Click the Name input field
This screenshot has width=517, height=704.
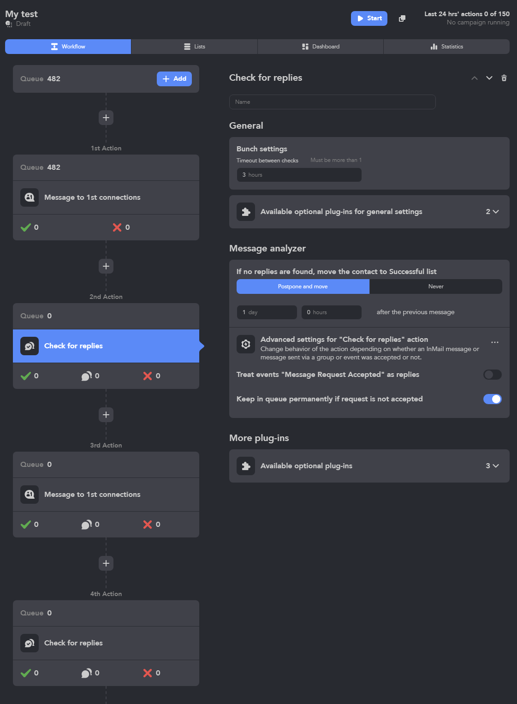click(333, 102)
